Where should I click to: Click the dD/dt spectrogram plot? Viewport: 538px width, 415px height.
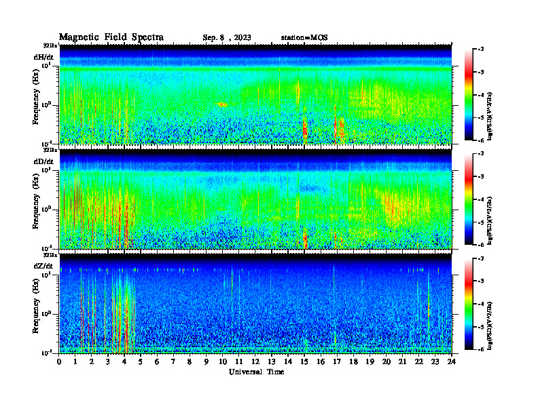point(255,199)
